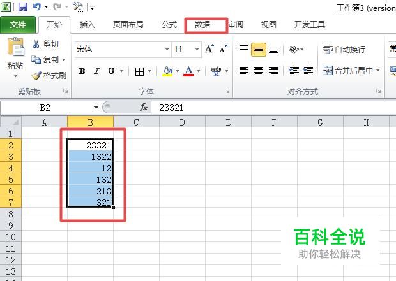Click the formula bar showing 23321
Image resolution: width=396 pixels, height=281 pixels.
pos(274,108)
